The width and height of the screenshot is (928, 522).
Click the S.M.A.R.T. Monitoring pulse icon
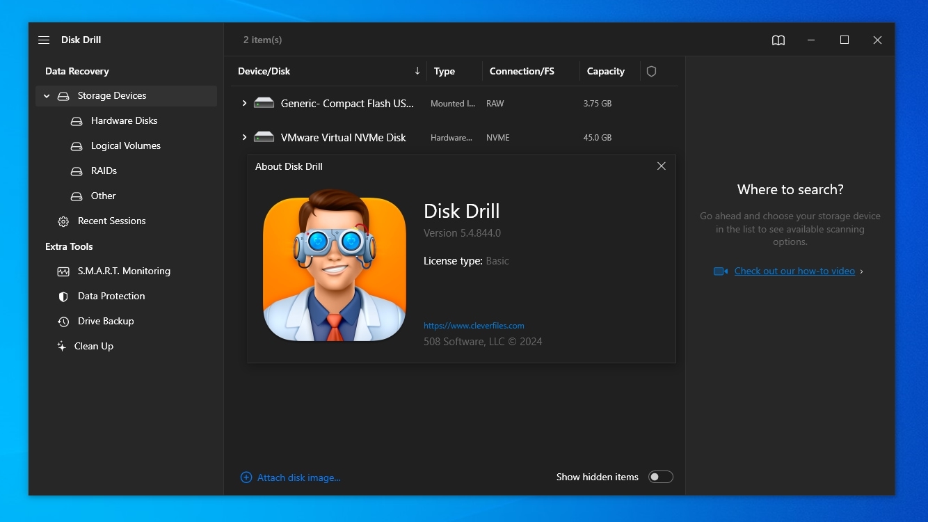pos(63,271)
